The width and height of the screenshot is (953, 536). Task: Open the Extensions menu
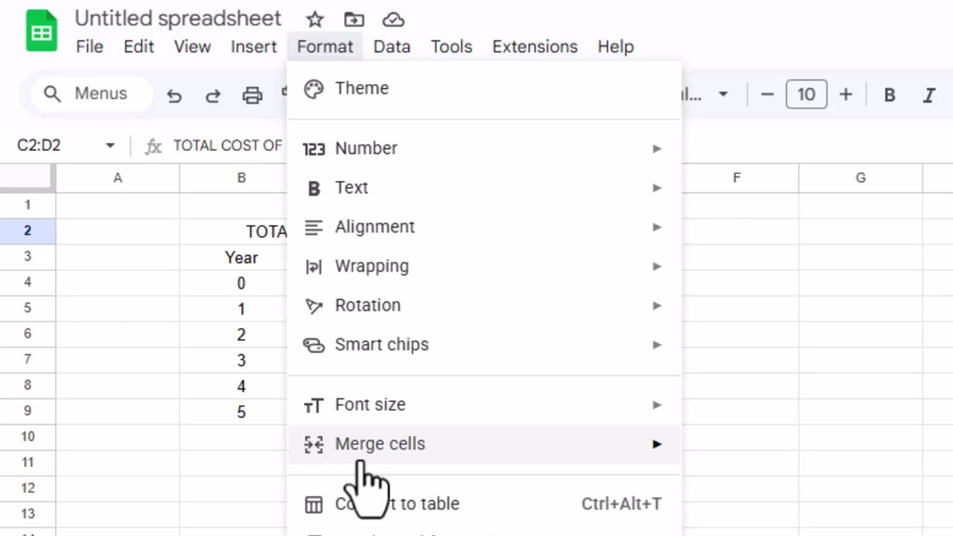tap(535, 46)
